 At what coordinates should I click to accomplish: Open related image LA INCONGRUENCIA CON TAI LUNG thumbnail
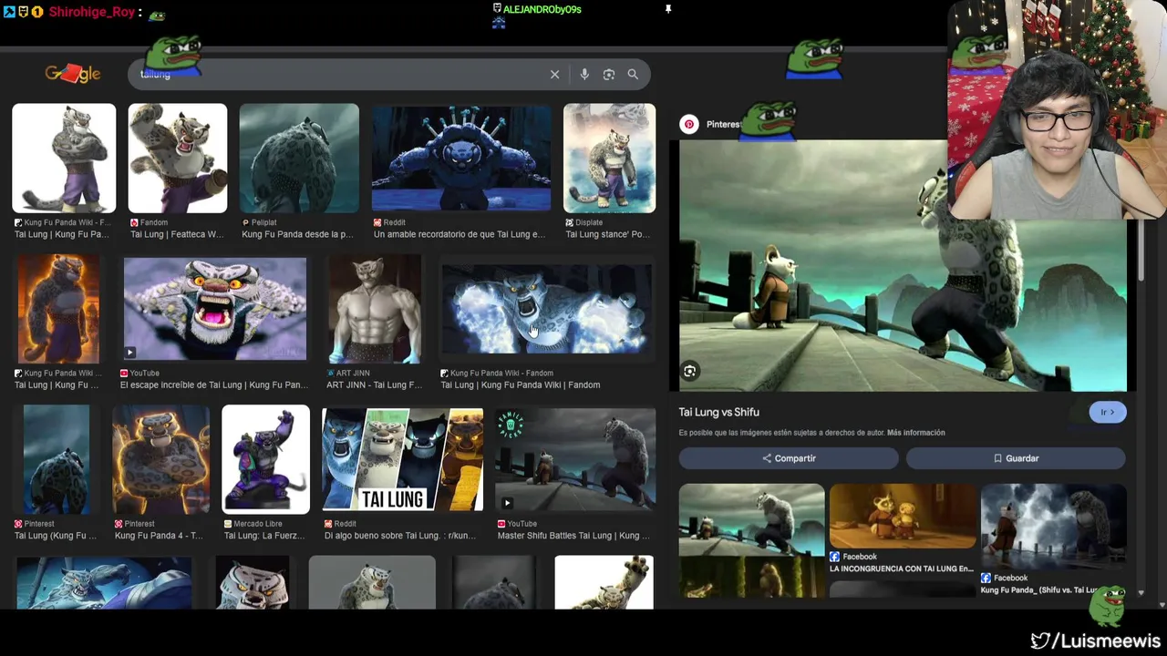[x=903, y=516]
